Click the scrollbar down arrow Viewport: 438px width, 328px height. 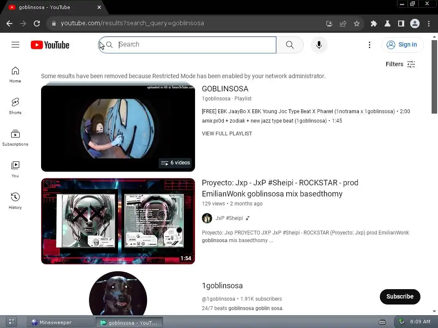tap(434, 311)
